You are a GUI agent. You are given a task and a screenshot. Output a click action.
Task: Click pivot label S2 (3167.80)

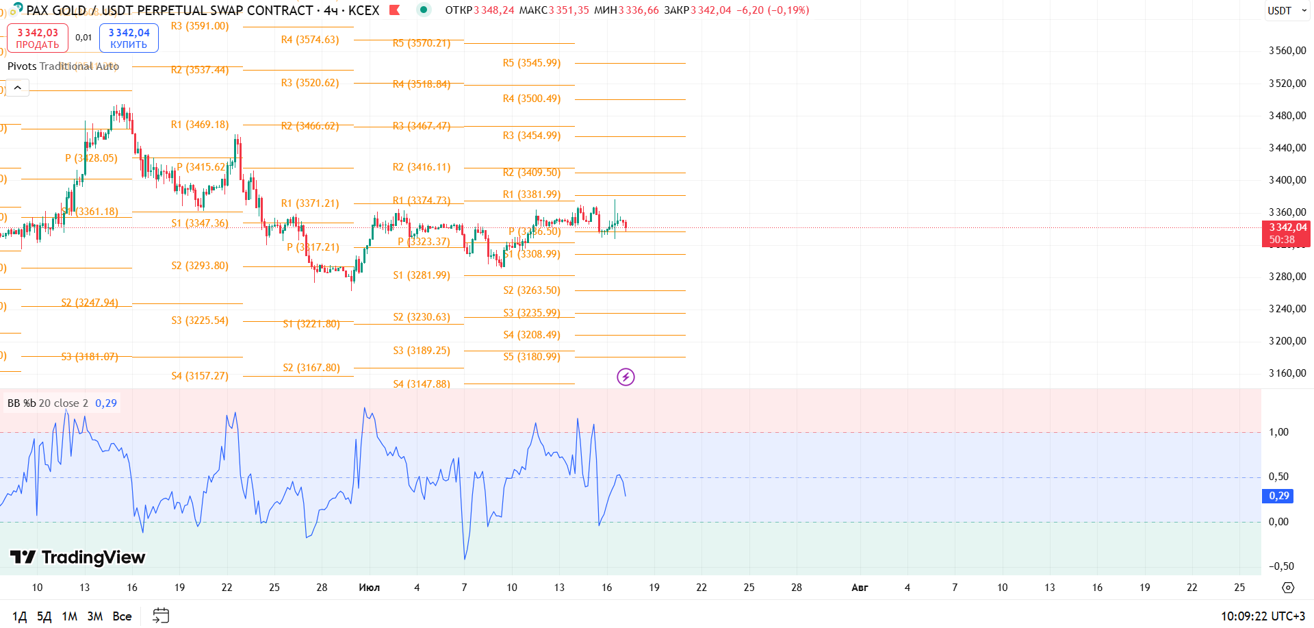[x=311, y=368]
